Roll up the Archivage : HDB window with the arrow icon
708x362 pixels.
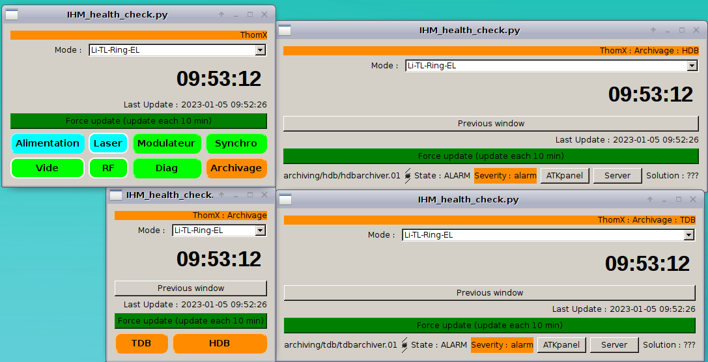tap(653, 31)
